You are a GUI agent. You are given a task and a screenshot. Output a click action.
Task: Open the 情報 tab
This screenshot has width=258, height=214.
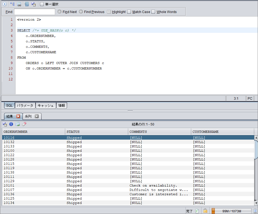coord(62,106)
